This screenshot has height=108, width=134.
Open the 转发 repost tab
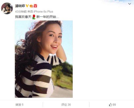coord(20,105)
